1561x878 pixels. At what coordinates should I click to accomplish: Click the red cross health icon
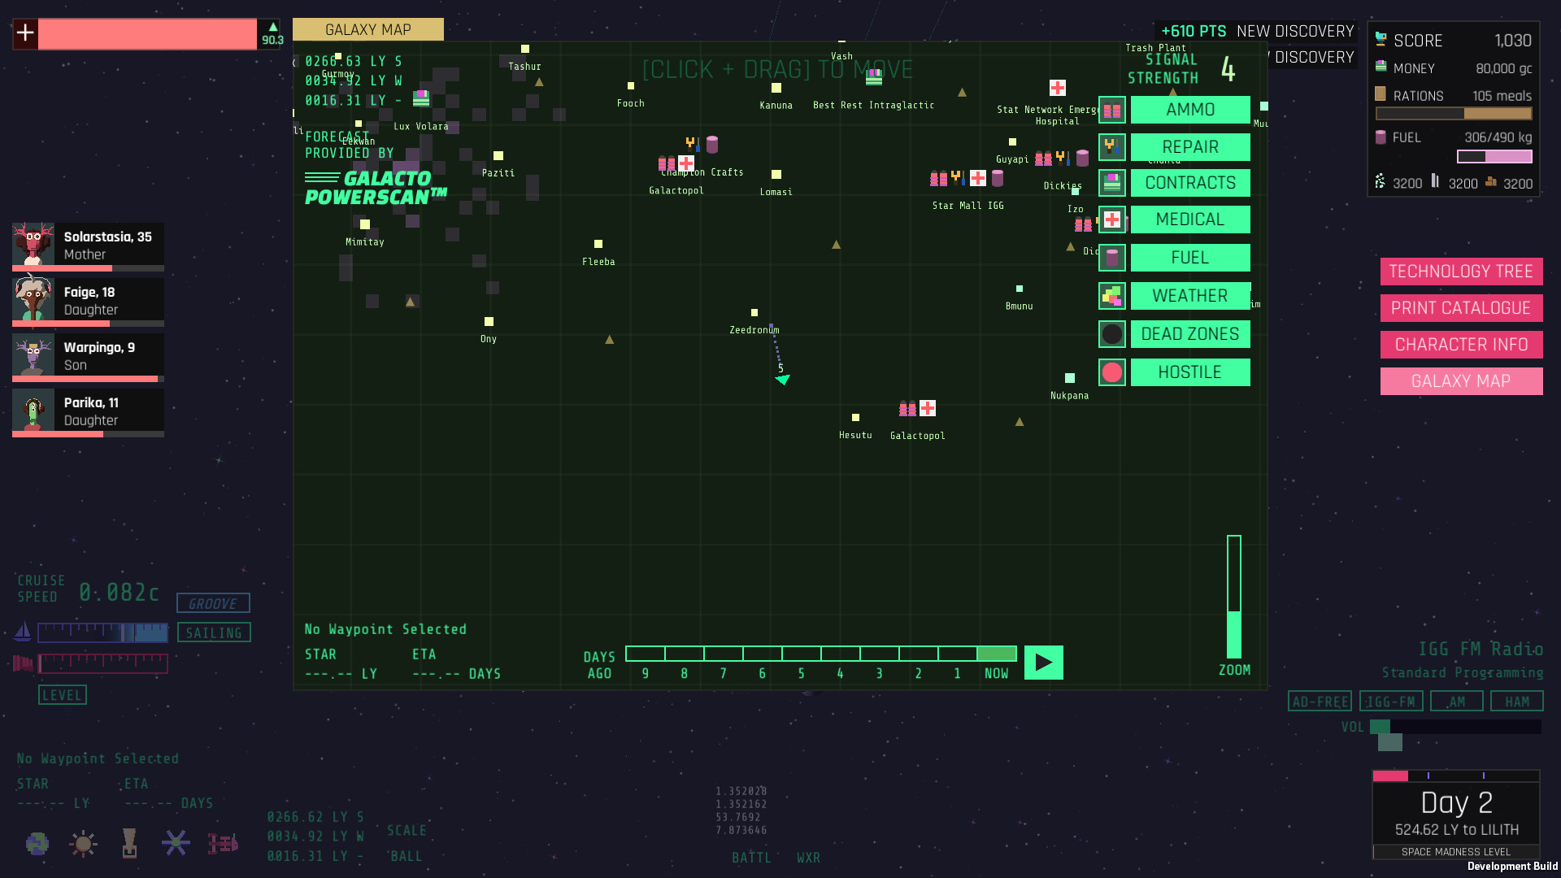click(25, 33)
